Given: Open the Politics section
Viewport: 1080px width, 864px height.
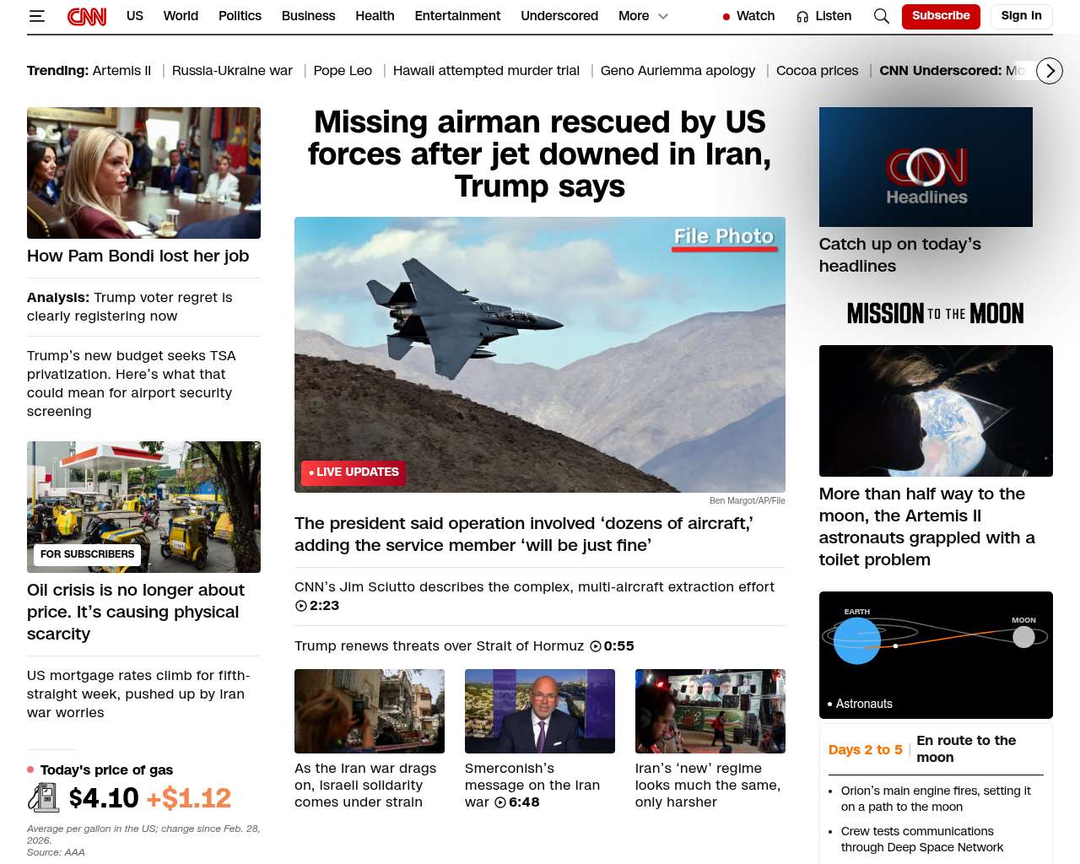Looking at the screenshot, I should point(240,16).
